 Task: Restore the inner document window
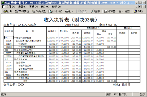coord(140,7)
